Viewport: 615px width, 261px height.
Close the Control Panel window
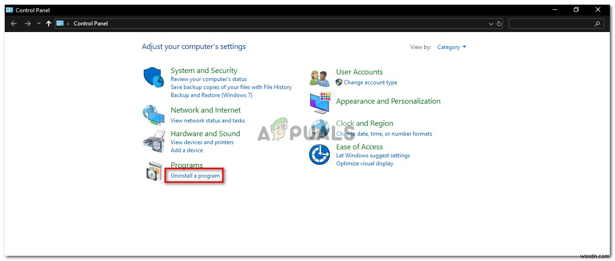click(597, 10)
